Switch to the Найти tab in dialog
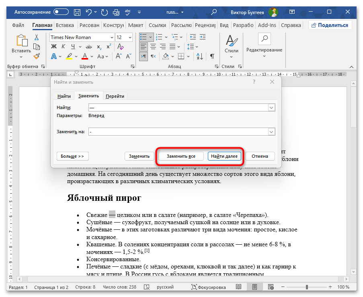 (64, 96)
